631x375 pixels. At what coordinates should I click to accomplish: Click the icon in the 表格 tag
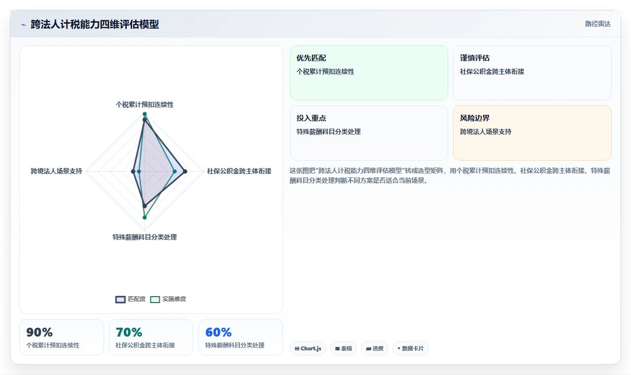[337, 348]
